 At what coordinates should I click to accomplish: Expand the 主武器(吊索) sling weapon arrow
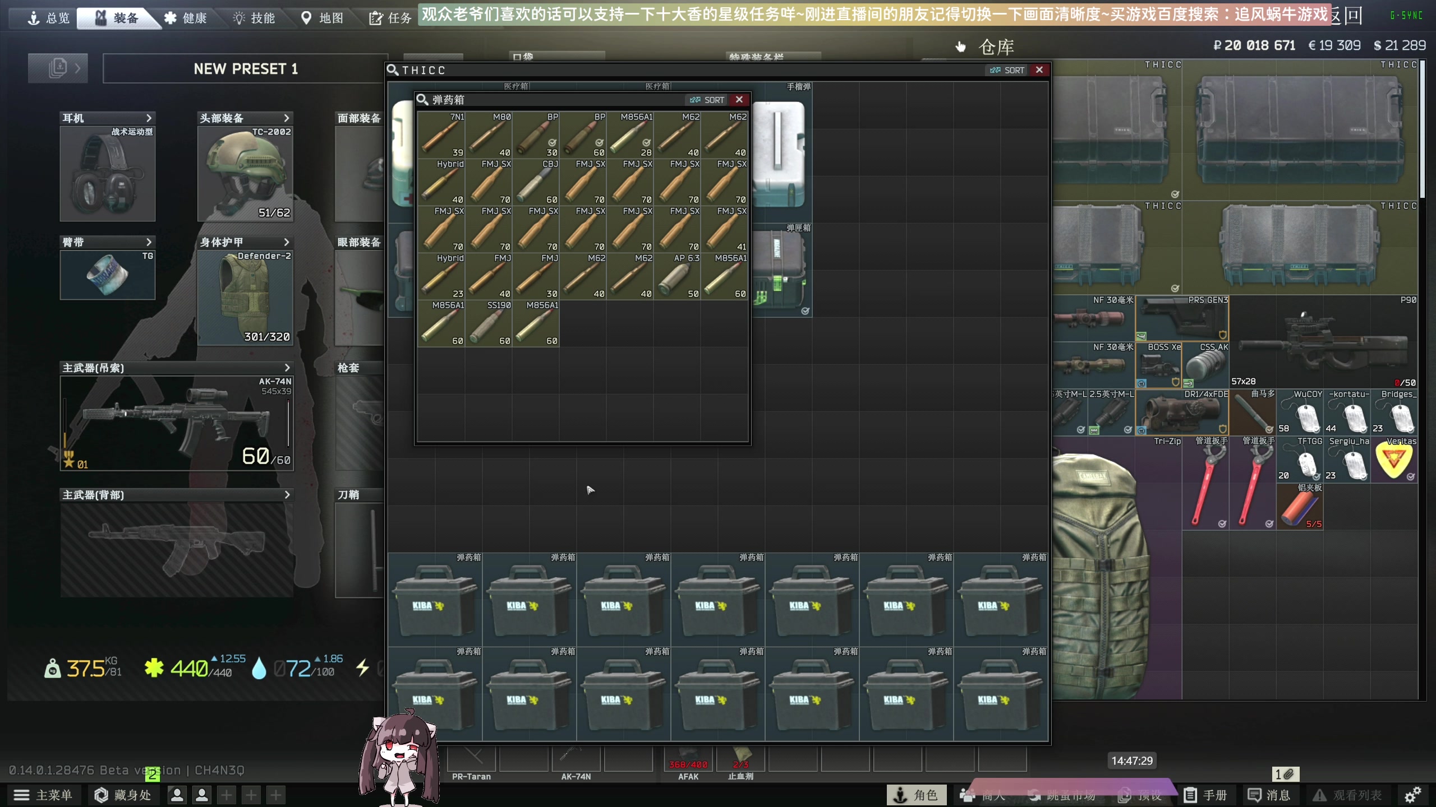(287, 368)
